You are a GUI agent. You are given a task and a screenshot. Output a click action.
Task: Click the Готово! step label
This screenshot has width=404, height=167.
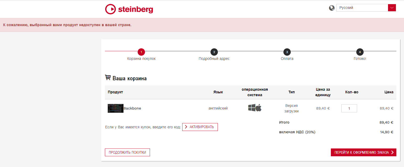coord(360,59)
